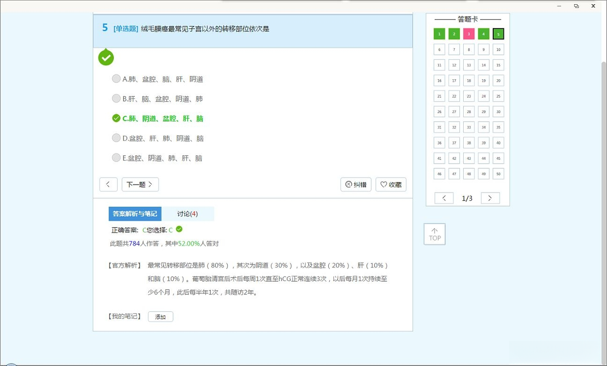
Task: Click the 【我的笔记】 label
Action: (x=125, y=316)
